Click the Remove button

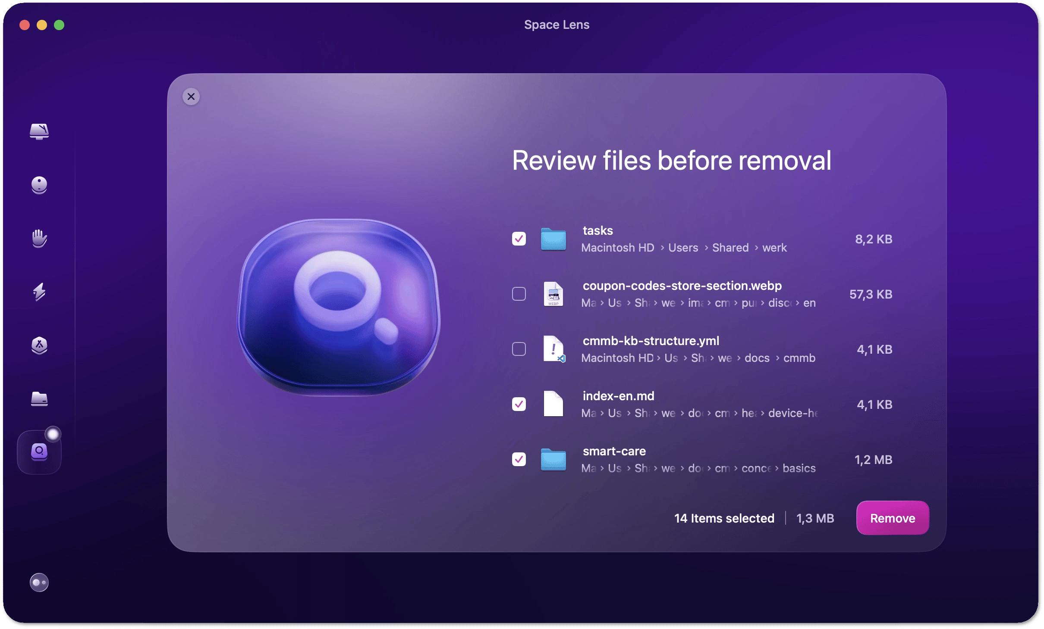[893, 518]
